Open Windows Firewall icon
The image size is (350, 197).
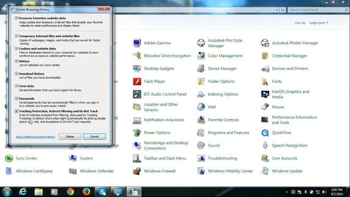[137, 171]
